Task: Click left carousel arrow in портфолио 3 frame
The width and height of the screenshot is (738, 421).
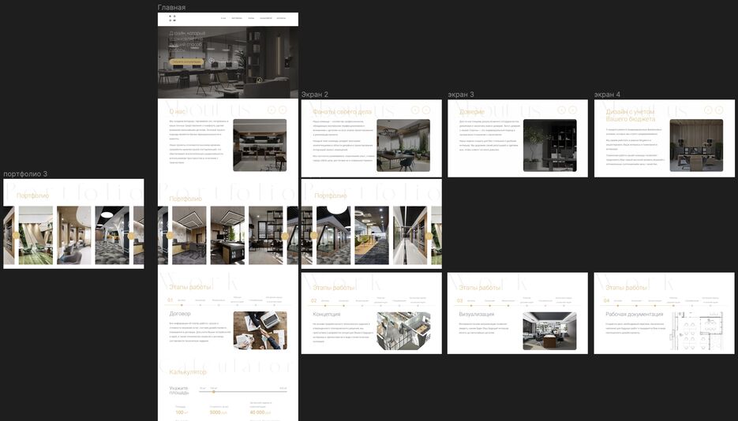Action: click(x=16, y=236)
